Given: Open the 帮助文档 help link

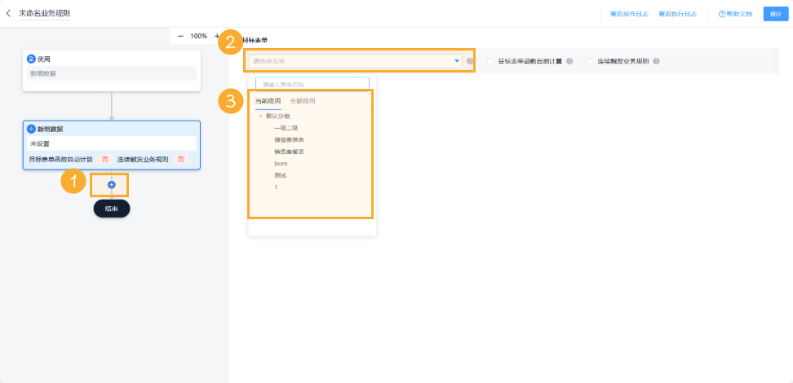Looking at the screenshot, I should click(x=736, y=14).
